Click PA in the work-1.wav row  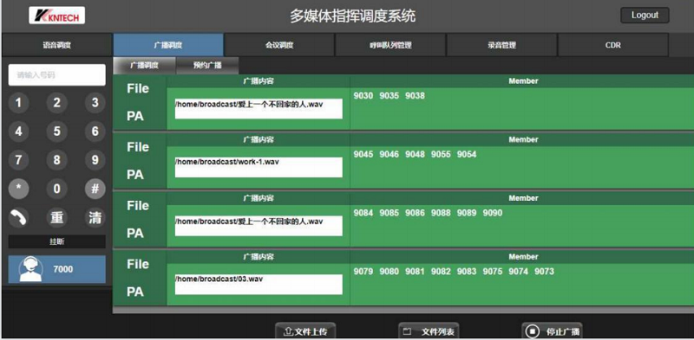pos(135,175)
